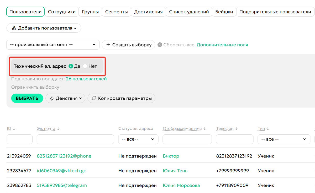Image resolution: width=315 pixels, height=193 pixels.
Task: Open the «Статус эл. адреса» filter dropdown
Action: pos(138,139)
